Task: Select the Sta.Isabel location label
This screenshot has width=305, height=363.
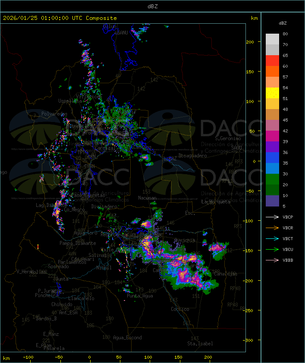Action: [x=200, y=344]
